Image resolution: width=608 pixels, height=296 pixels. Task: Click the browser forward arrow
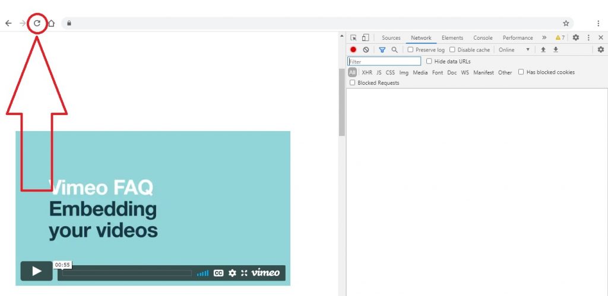(23, 23)
